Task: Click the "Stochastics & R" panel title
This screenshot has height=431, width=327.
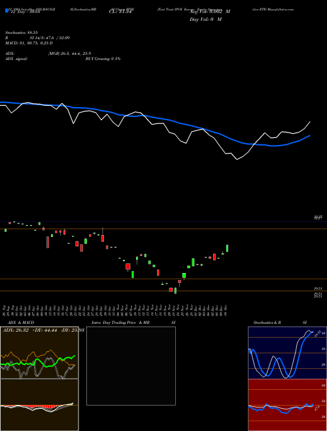Action: pyautogui.click(x=267, y=323)
